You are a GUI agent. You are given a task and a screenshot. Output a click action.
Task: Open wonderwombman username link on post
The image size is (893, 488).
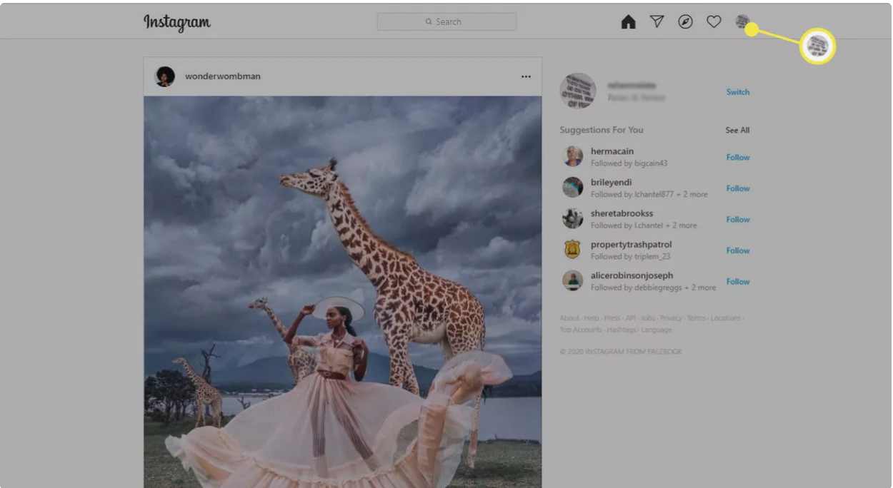(x=223, y=76)
